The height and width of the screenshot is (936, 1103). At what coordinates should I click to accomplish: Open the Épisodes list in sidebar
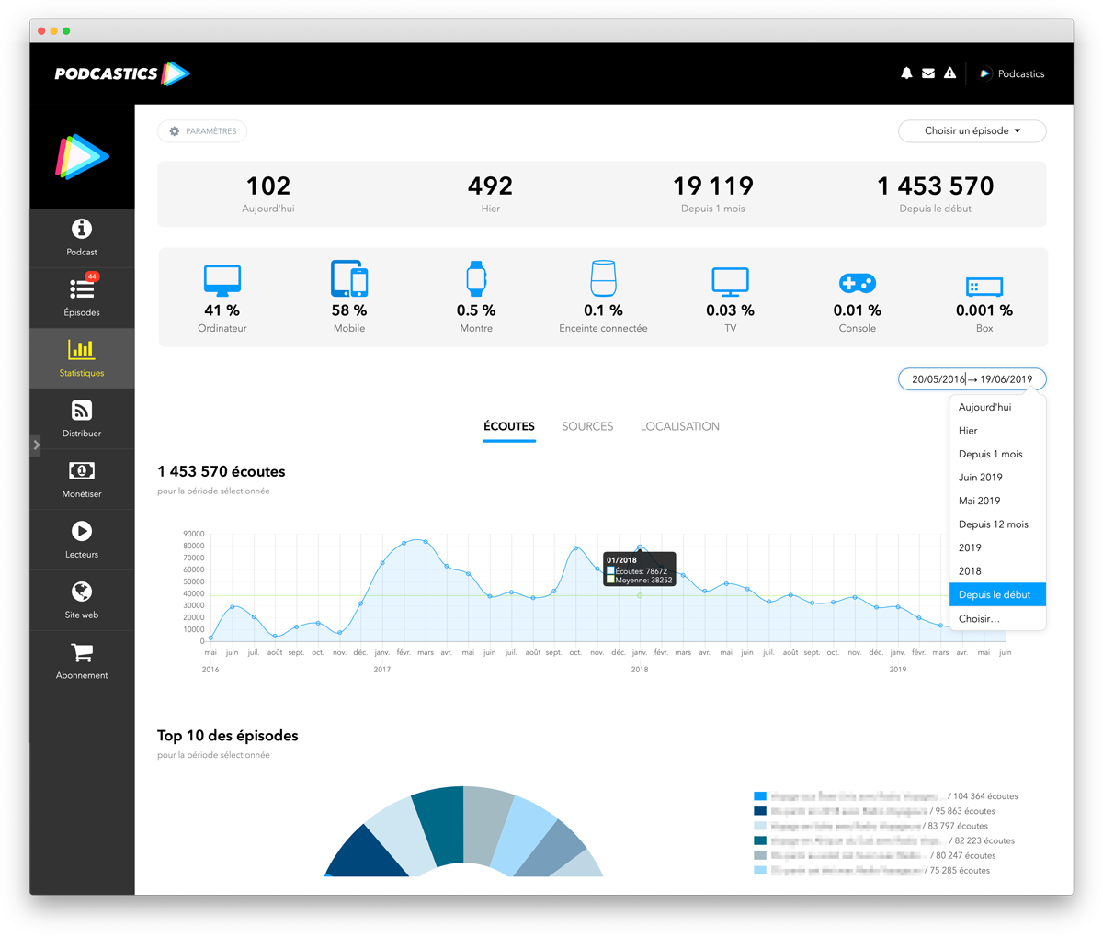tap(82, 297)
